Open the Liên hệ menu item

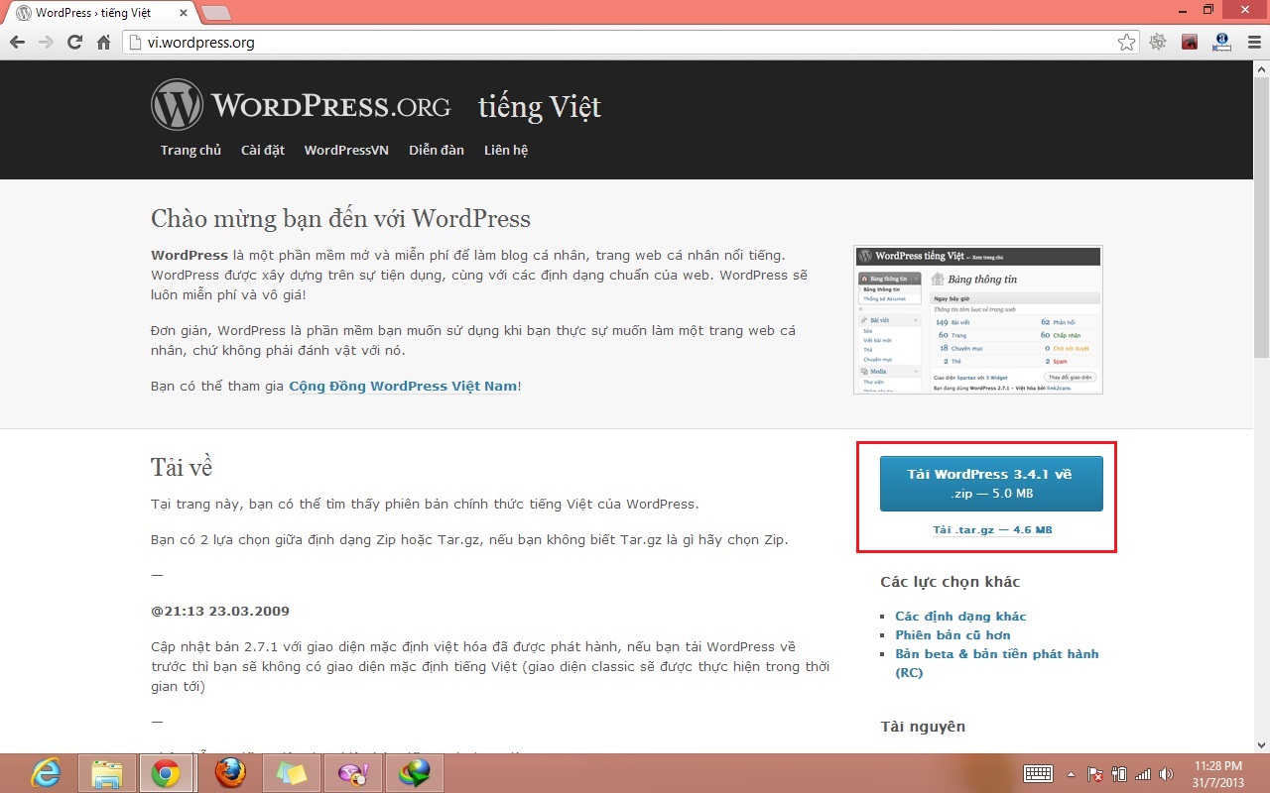[506, 150]
